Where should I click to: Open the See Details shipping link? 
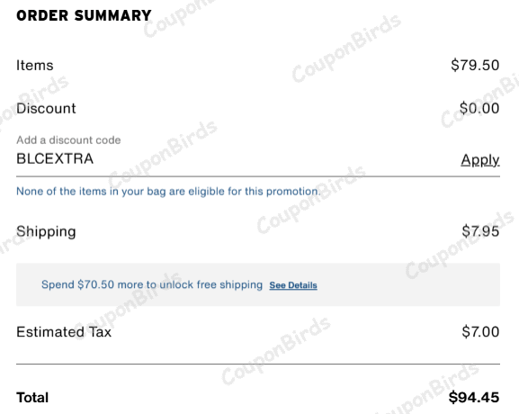point(293,285)
